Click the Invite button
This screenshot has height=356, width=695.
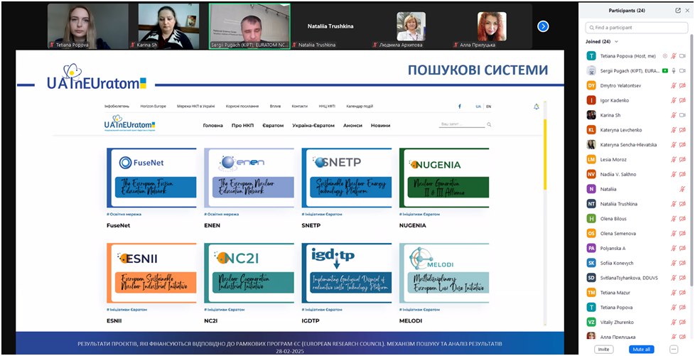(603, 350)
